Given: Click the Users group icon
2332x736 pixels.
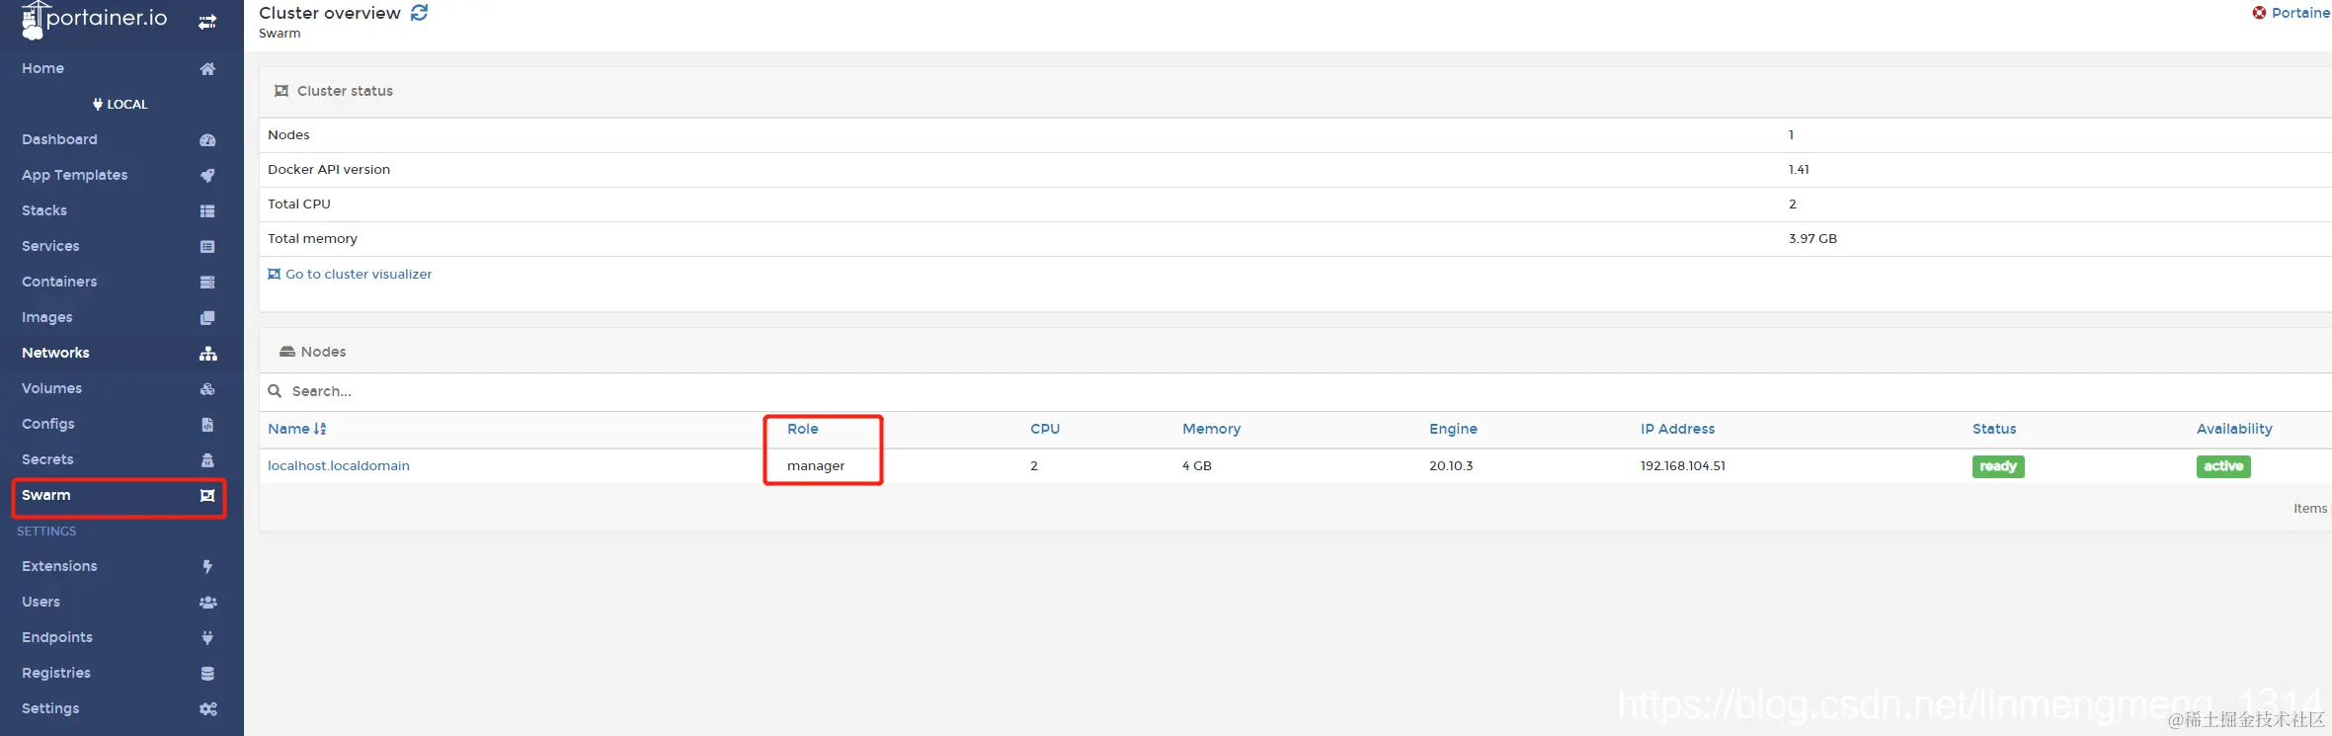Looking at the screenshot, I should point(207,603).
